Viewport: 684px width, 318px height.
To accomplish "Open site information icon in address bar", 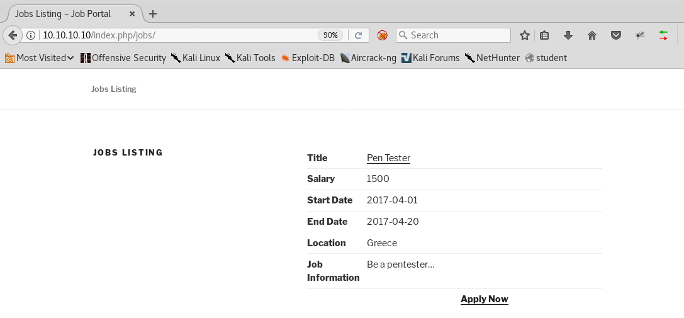I will tap(31, 35).
